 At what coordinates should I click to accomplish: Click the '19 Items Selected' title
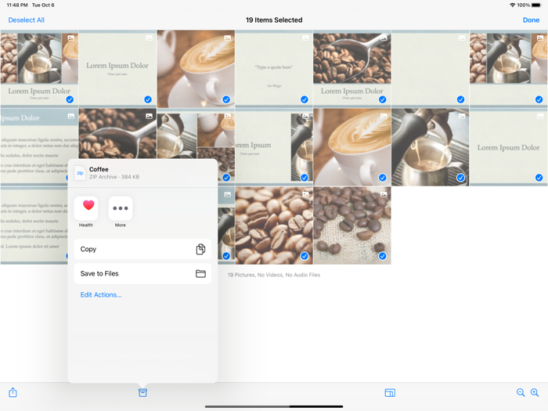274,20
